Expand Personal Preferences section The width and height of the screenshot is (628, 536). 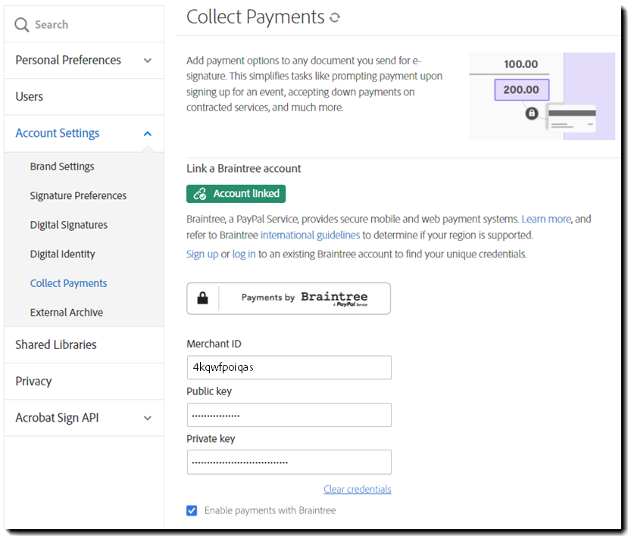pyautogui.click(x=148, y=61)
